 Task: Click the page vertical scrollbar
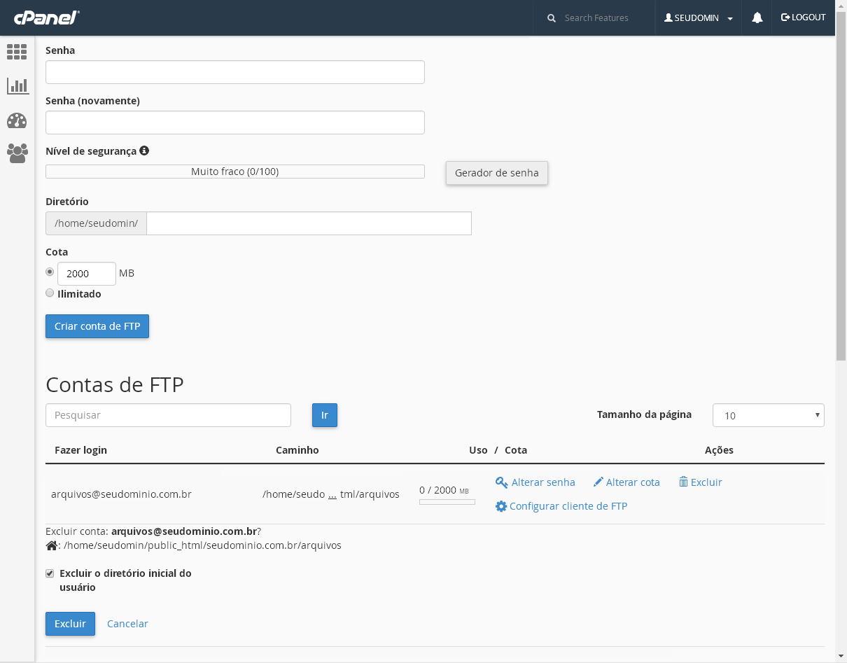[x=841, y=210]
